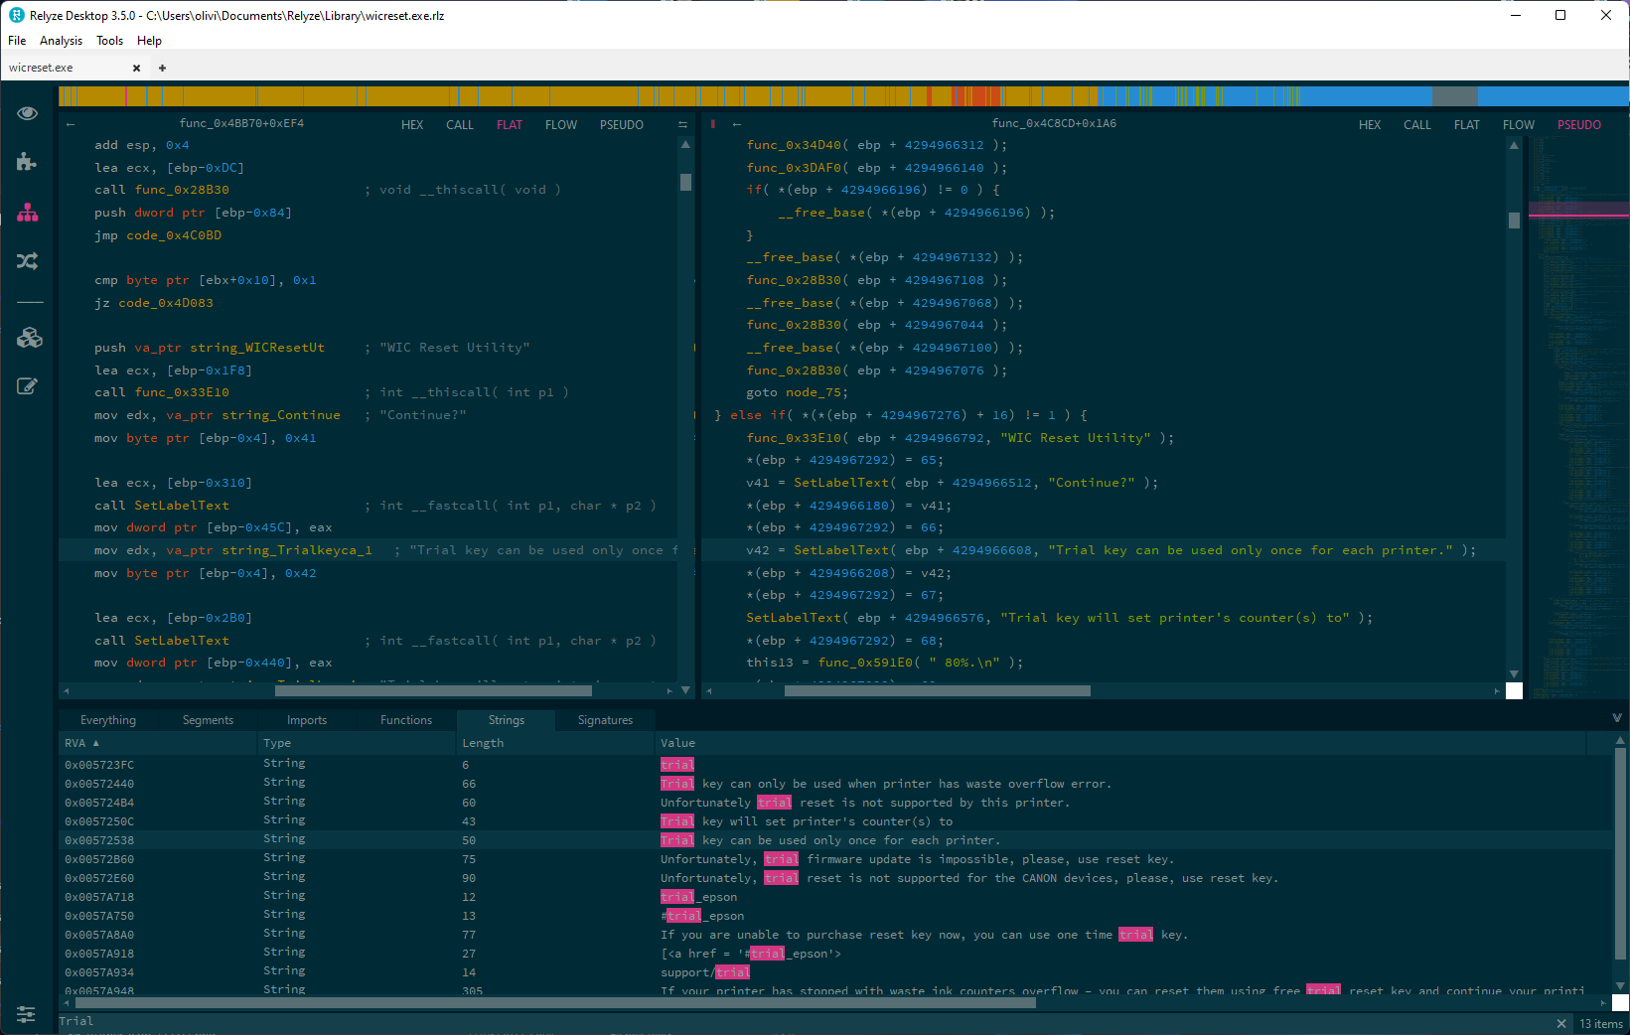
Task: Select string about CANON devices reset key
Action: point(836,878)
